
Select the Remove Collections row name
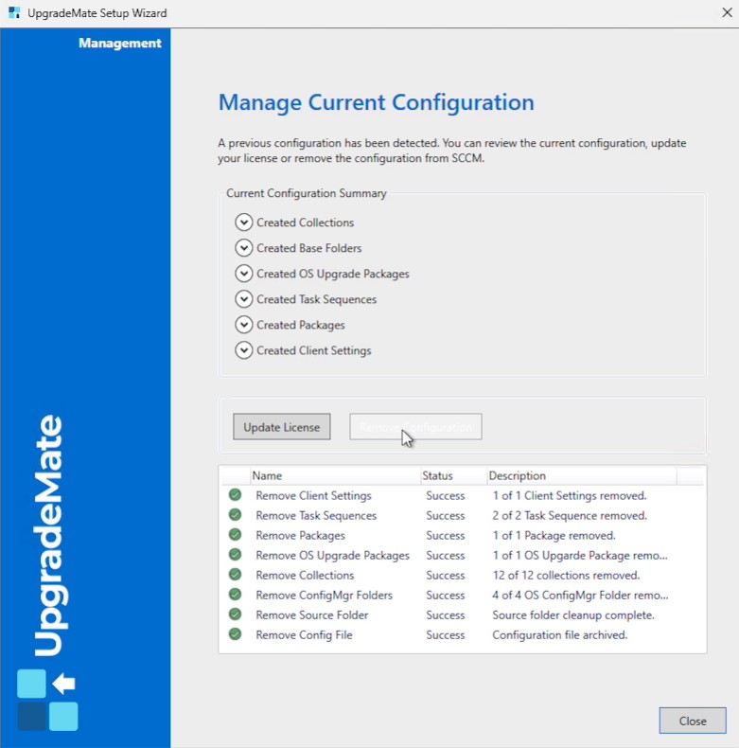pos(305,576)
